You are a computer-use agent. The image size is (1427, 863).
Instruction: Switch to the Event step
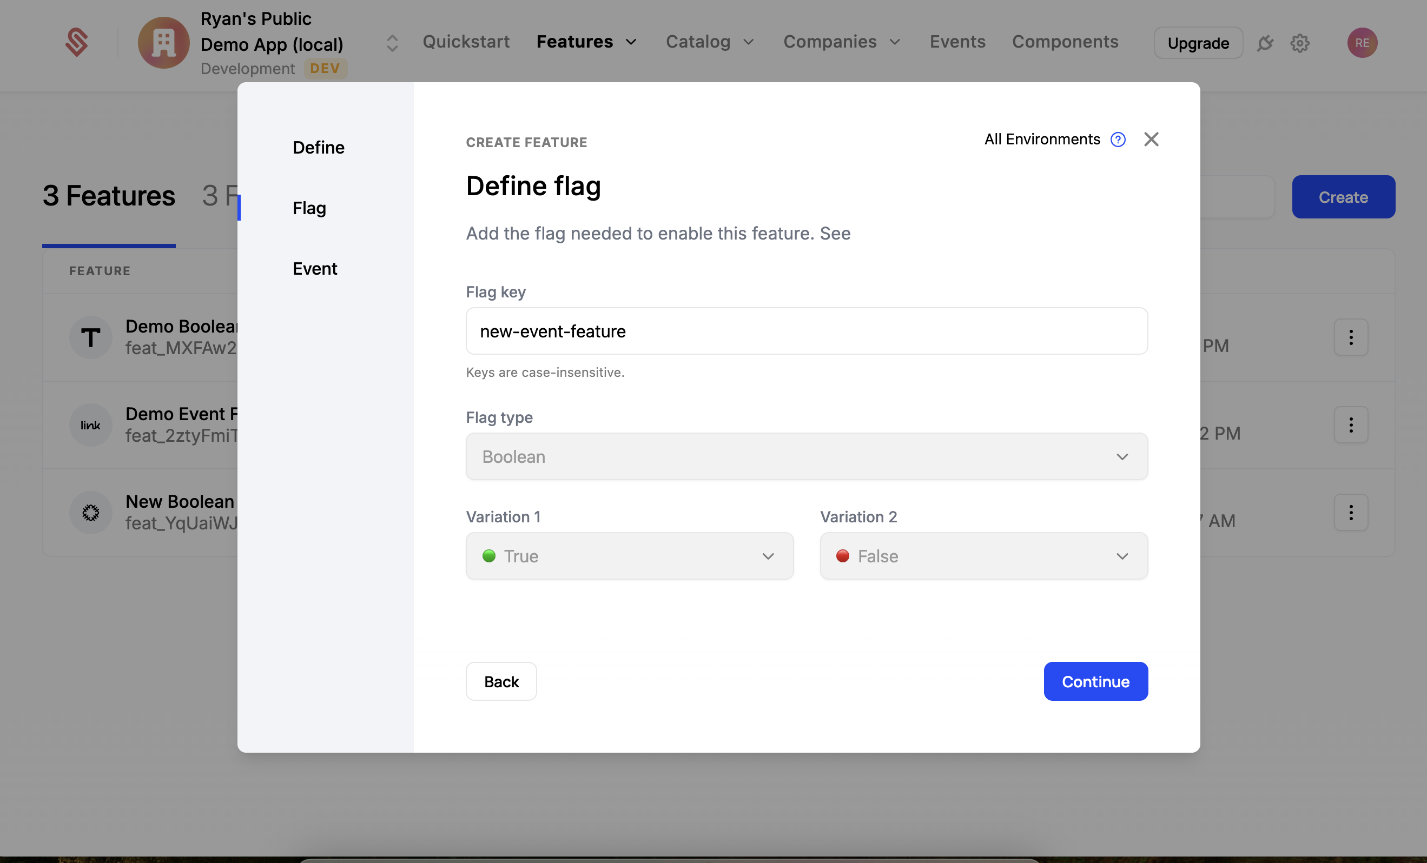pyautogui.click(x=315, y=268)
